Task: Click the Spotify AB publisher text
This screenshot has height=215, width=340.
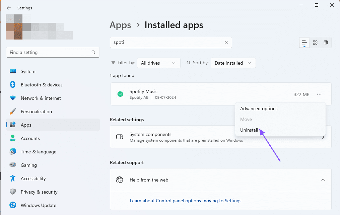Action: (x=139, y=97)
